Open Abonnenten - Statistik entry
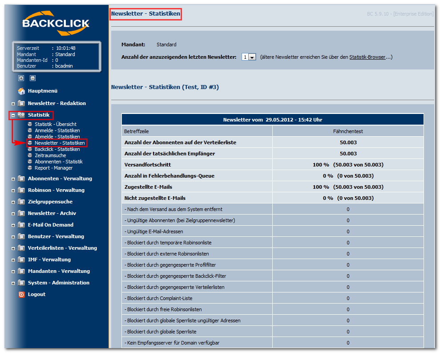Screen dimensions: 440x353 (x=58, y=162)
